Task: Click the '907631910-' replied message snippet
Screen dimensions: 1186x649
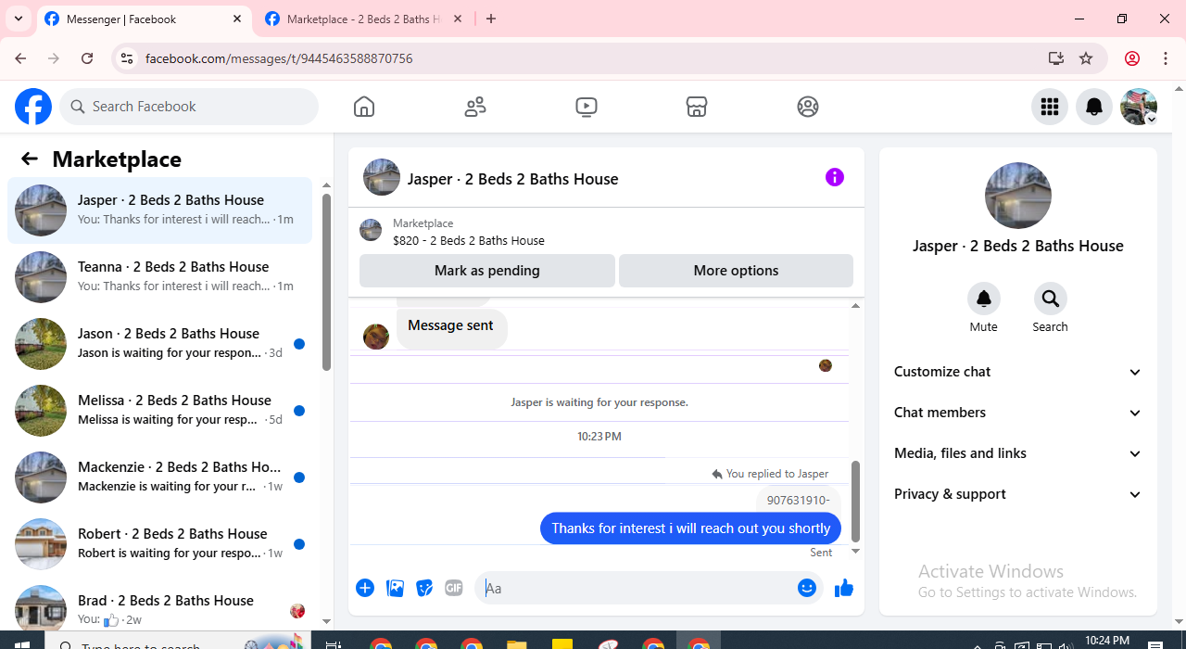Action: point(799,500)
